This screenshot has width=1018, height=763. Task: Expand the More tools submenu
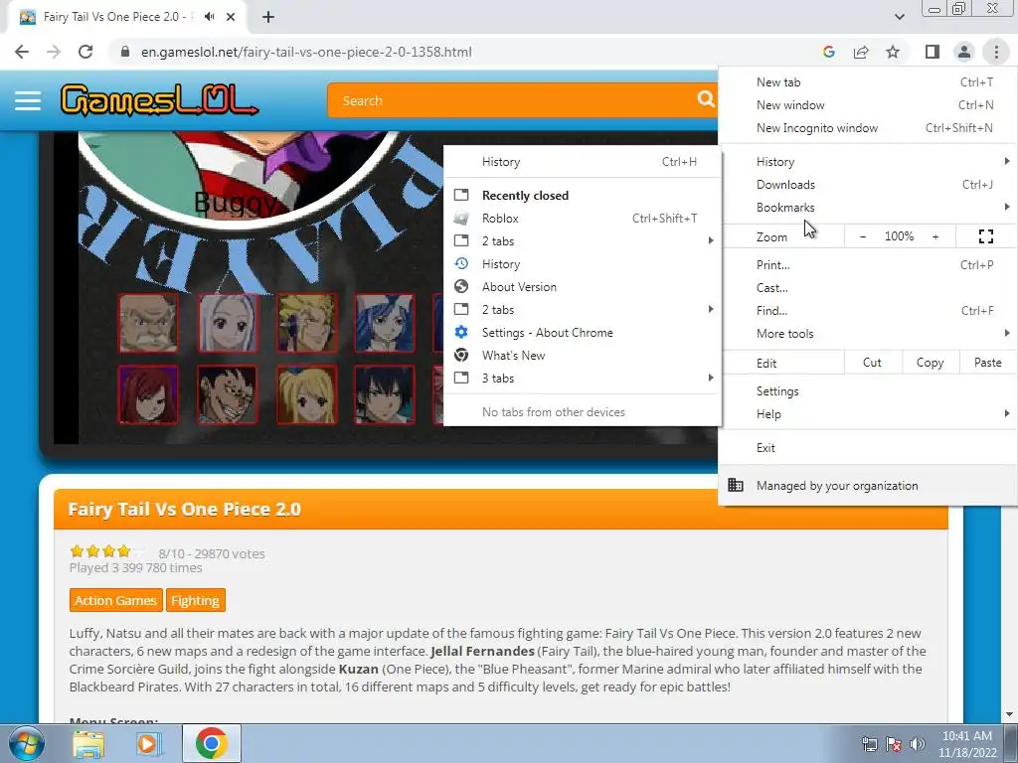[868, 334]
